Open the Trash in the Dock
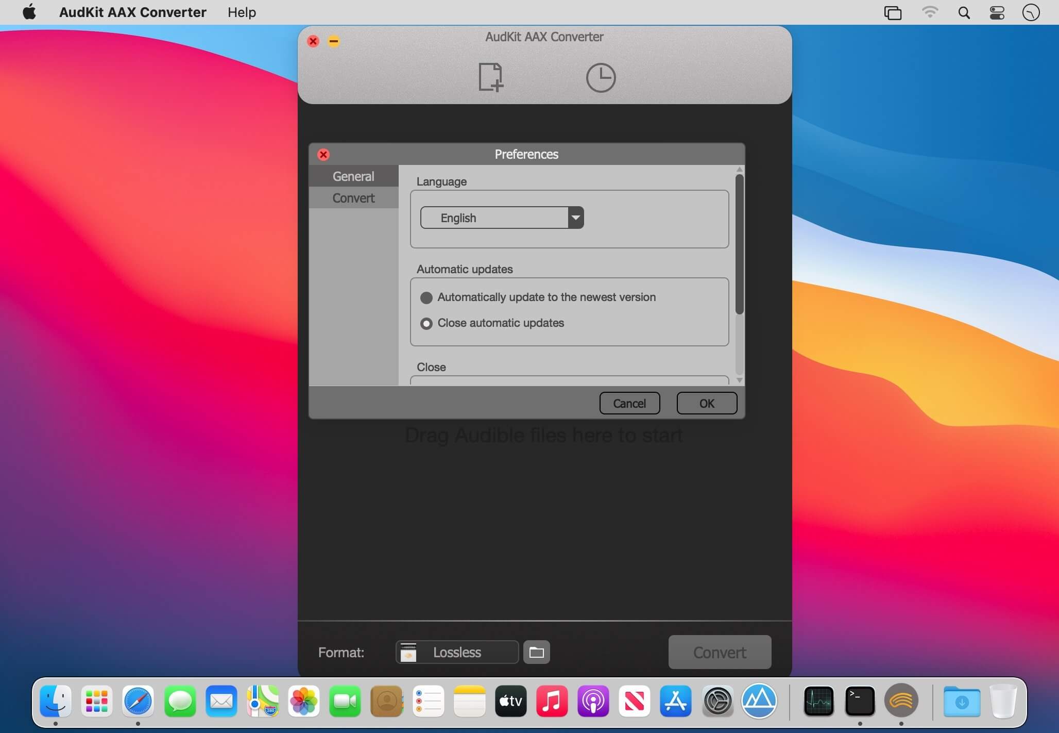 coord(1003,701)
